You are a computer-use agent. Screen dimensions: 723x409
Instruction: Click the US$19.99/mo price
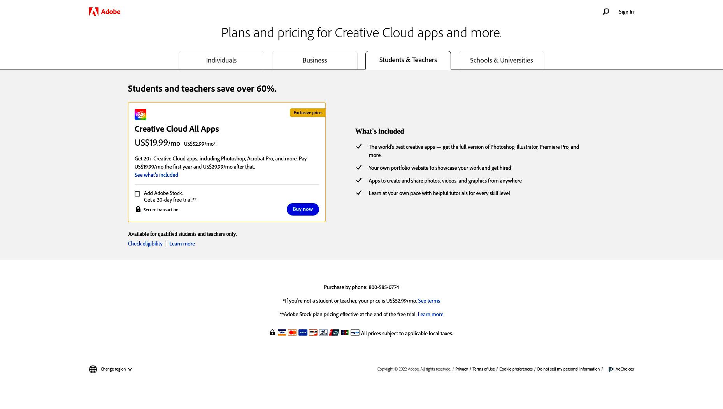157,143
